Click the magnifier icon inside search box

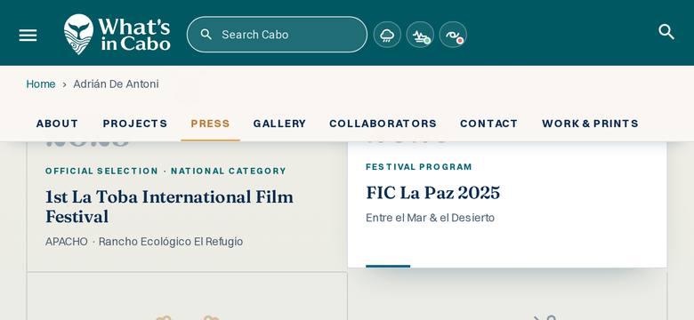tap(206, 35)
